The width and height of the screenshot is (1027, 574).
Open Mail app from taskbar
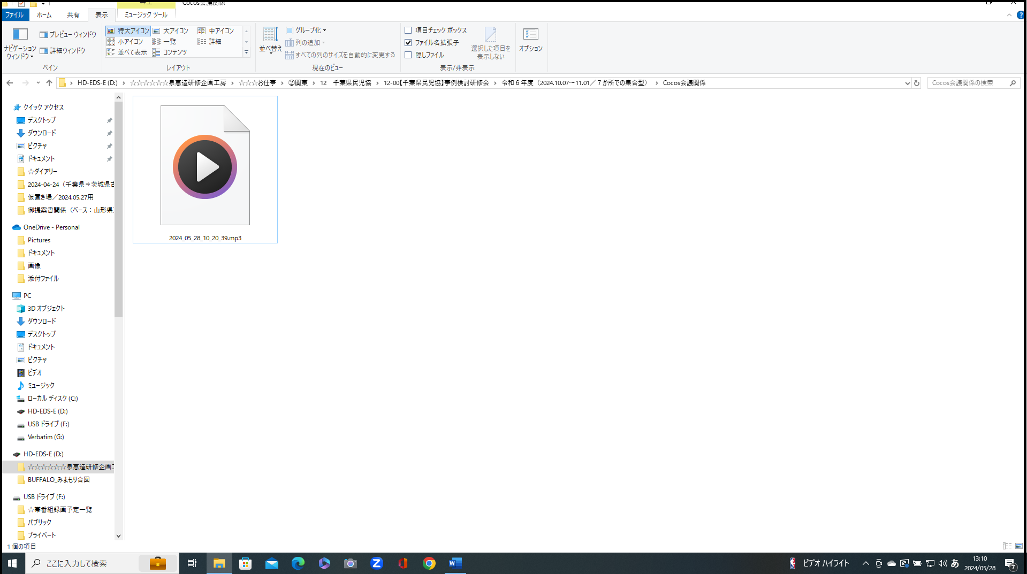(272, 563)
